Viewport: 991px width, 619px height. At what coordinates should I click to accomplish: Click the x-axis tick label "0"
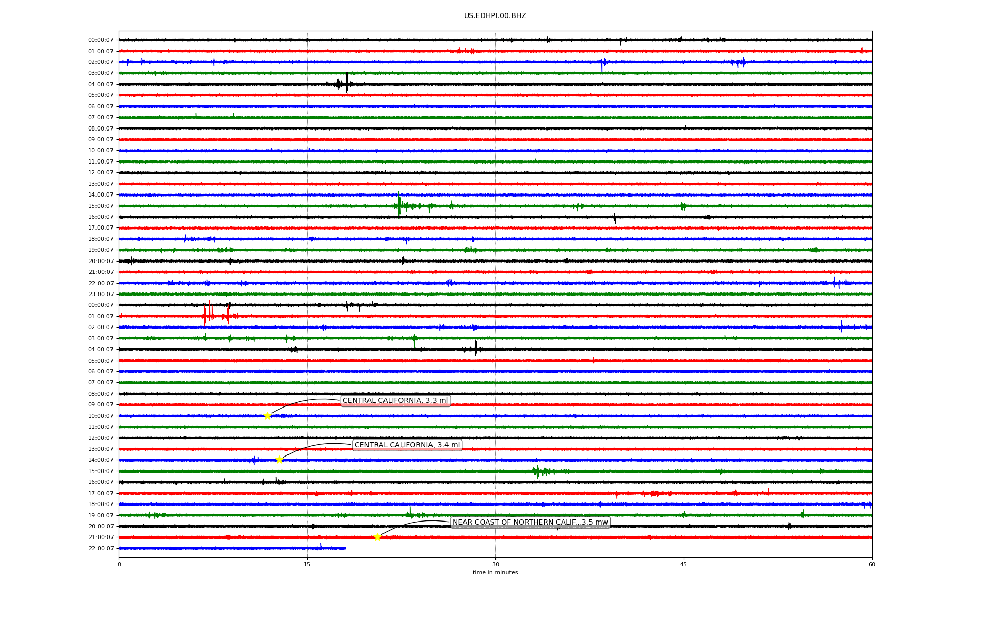119,564
